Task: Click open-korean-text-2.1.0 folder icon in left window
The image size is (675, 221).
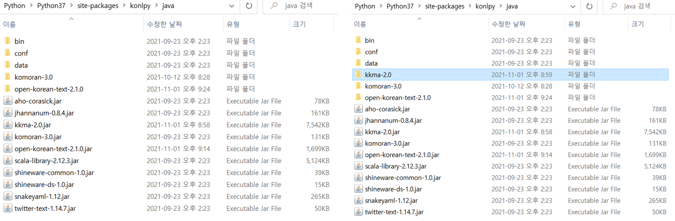Action: click(7, 89)
